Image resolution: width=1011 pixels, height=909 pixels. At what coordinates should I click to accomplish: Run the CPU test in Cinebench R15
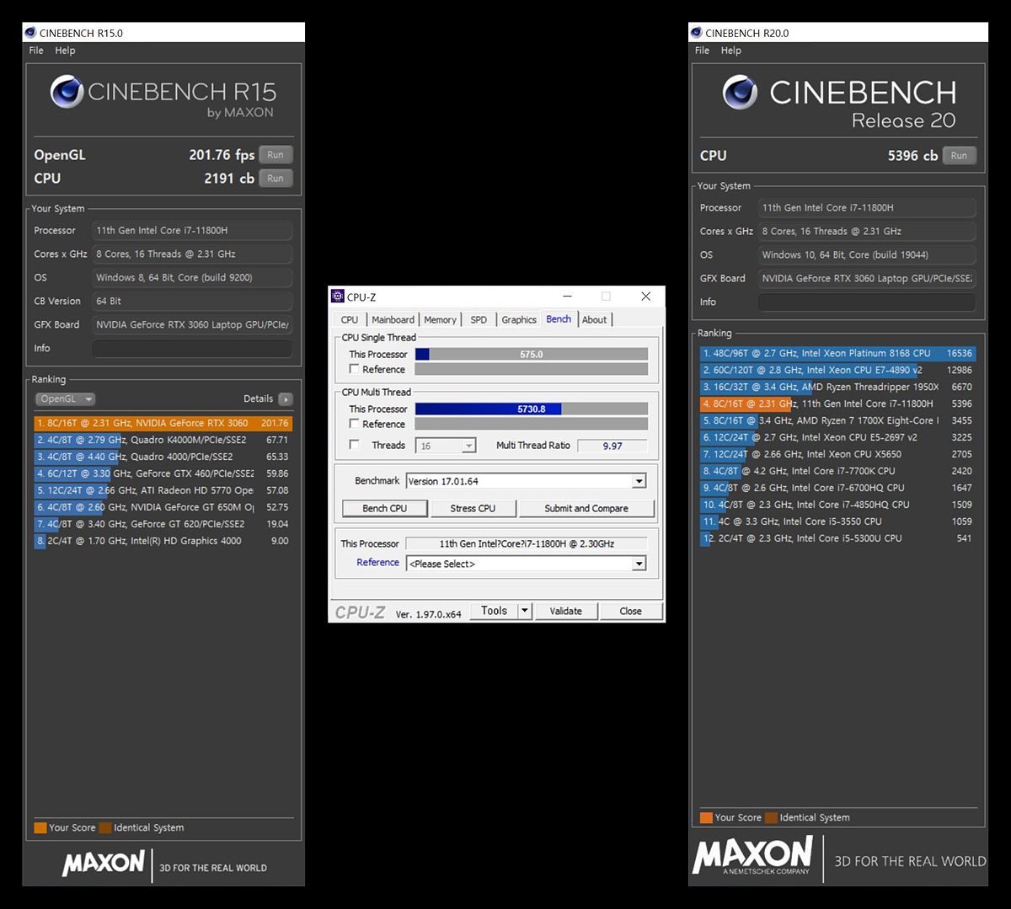(x=275, y=179)
